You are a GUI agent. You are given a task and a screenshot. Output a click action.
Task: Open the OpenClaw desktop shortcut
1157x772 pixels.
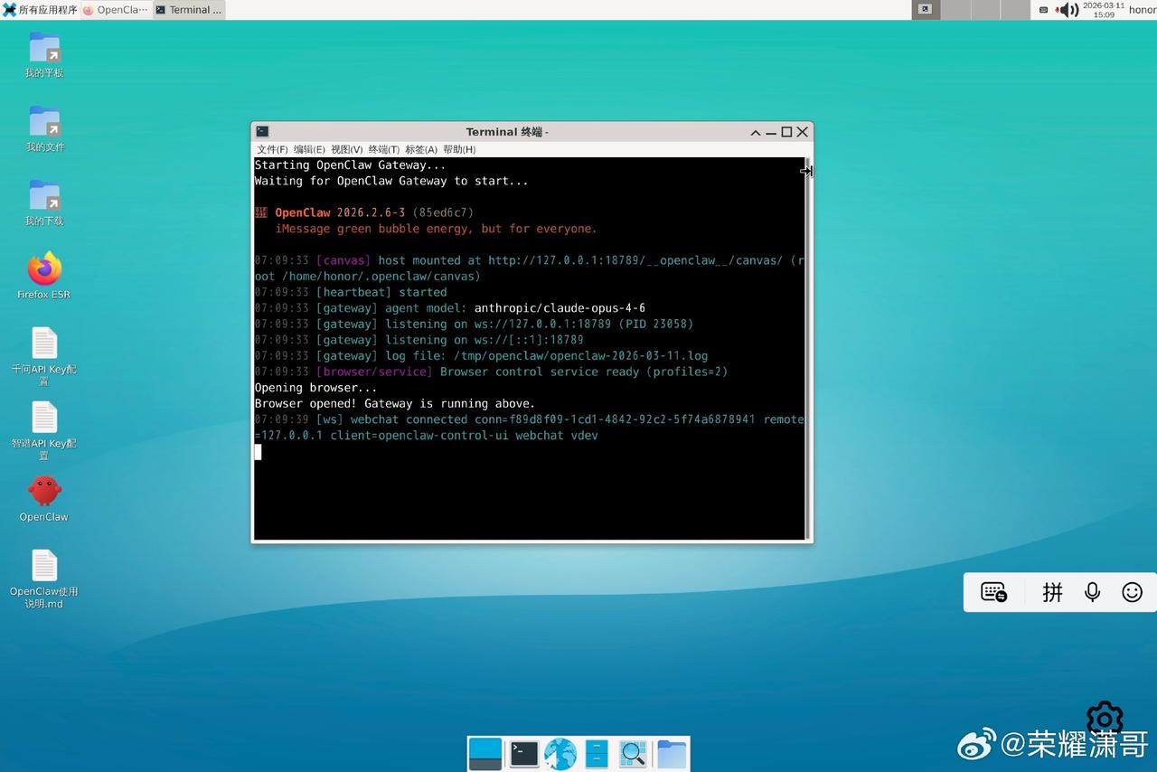(43, 493)
